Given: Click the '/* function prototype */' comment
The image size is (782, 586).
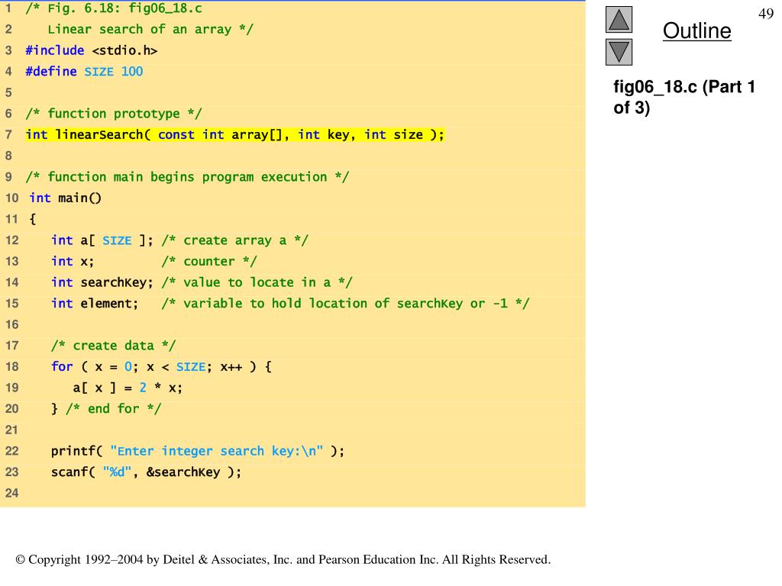Looking at the screenshot, I should tap(114, 114).
